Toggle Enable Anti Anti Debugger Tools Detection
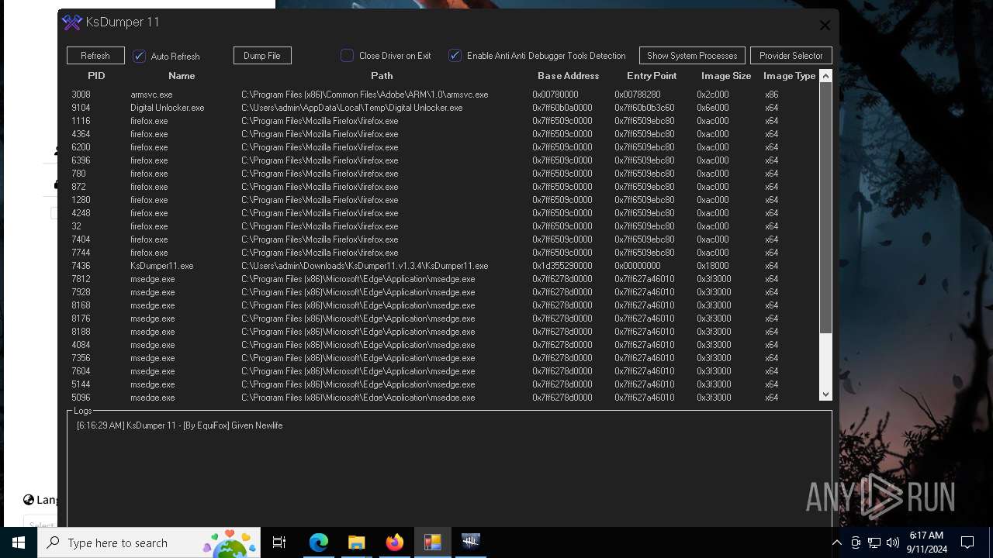This screenshot has height=558, width=993. (x=455, y=56)
